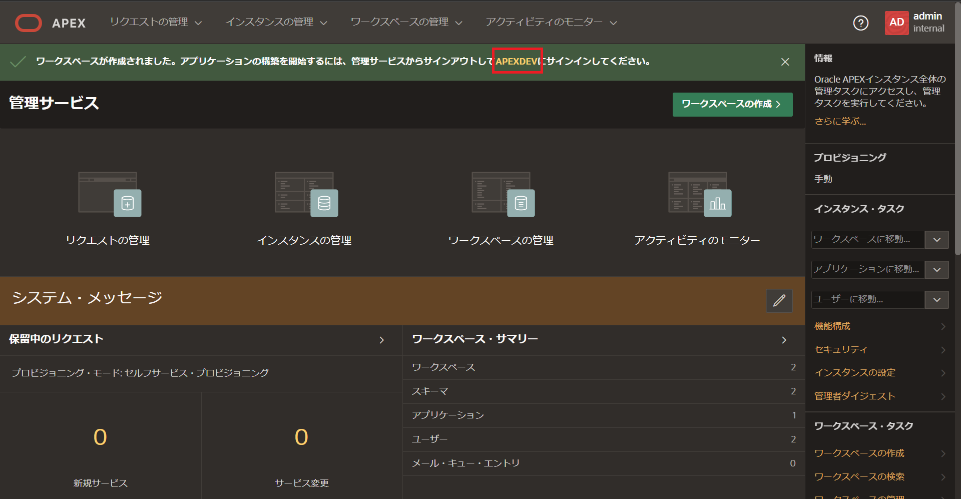Open アクティビティのモニター menu in top bar

pyautogui.click(x=551, y=23)
